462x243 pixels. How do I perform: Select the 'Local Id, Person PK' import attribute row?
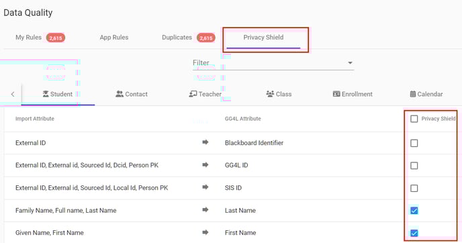pos(91,188)
